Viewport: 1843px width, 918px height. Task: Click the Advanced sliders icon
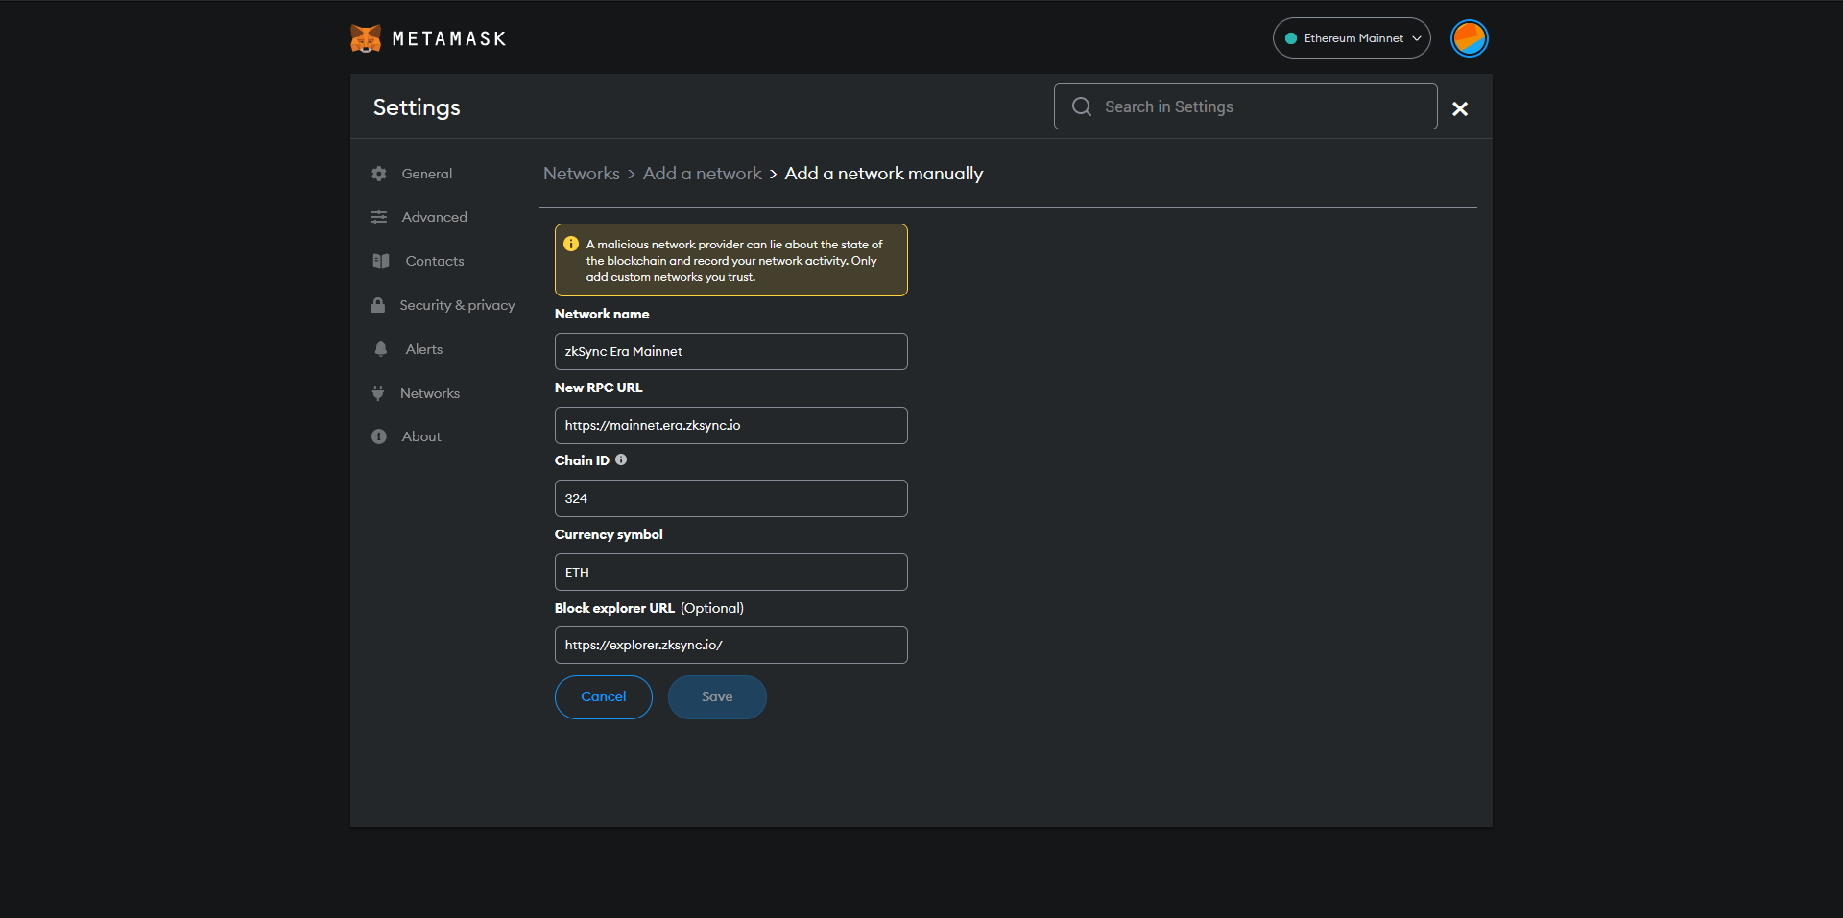pyautogui.click(x=379, y=217)
